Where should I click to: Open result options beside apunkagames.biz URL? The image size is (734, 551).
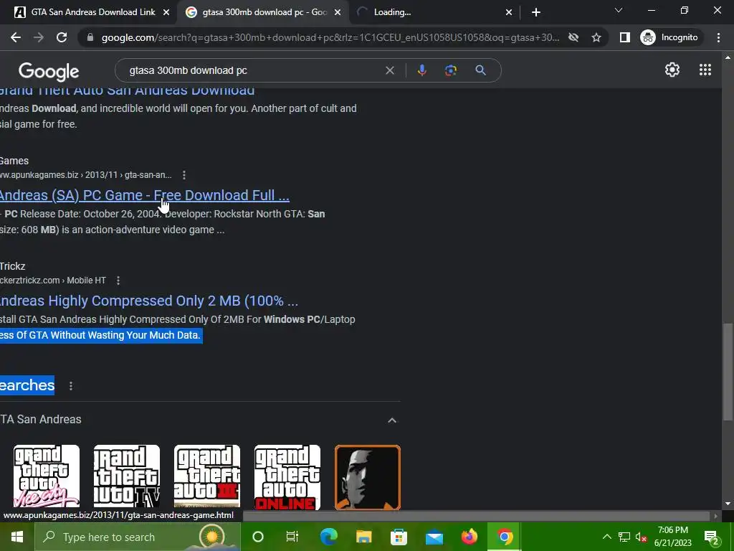point(184,175)
